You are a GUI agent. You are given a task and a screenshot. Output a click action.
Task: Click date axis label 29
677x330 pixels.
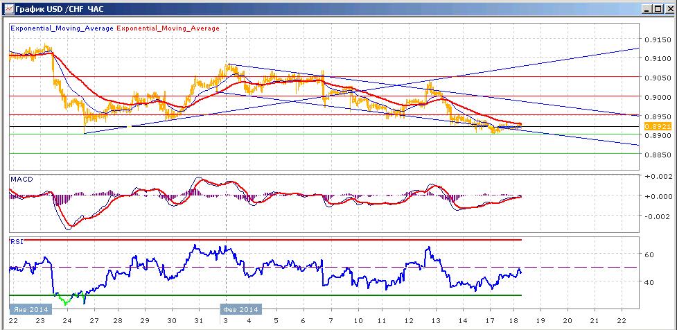click(145, 322)
